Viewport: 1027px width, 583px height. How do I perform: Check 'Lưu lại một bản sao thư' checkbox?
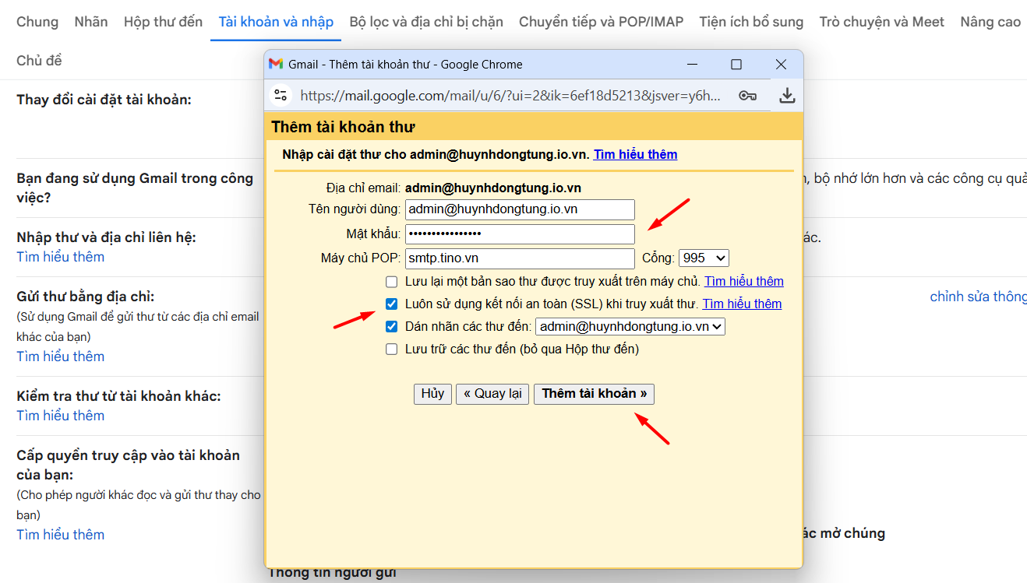pos(392,281)
